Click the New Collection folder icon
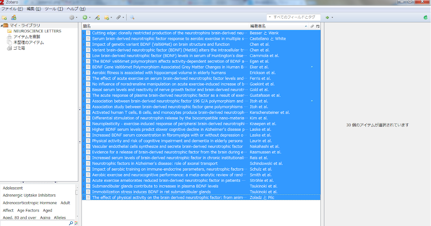431x226 pixels. point(4,17)
